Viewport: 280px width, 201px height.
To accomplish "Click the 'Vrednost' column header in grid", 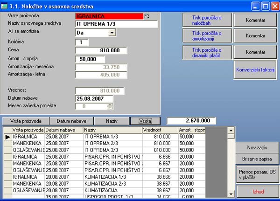I will click(159, 130).
